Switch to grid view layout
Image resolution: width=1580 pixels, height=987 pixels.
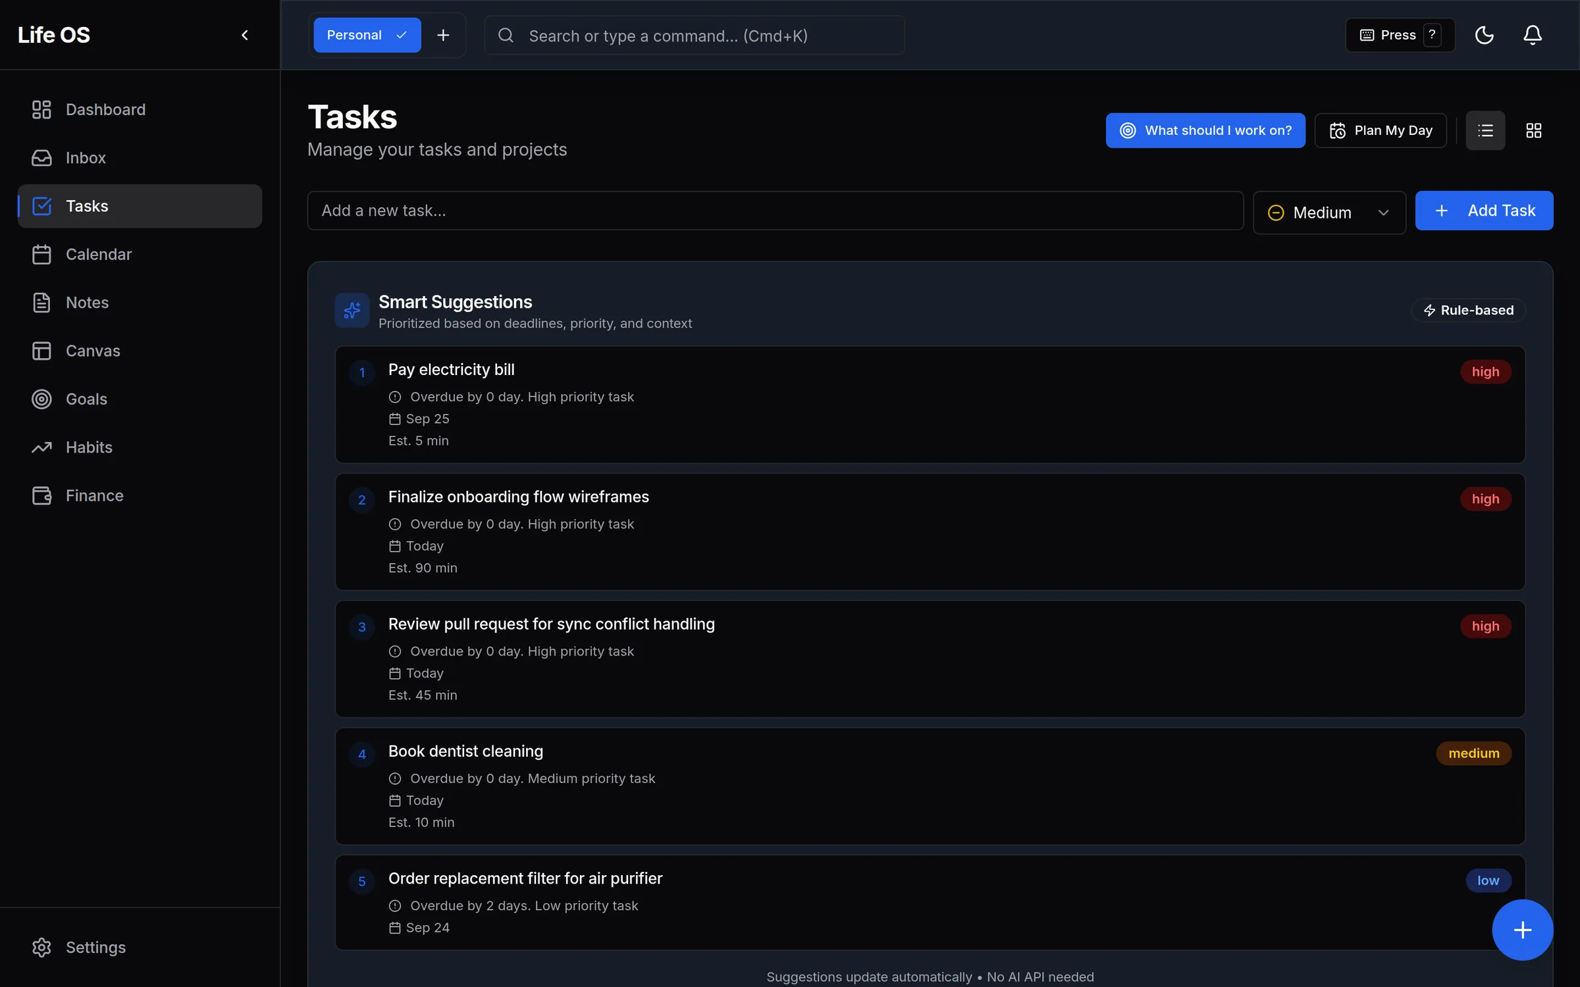pos(1533,130)
